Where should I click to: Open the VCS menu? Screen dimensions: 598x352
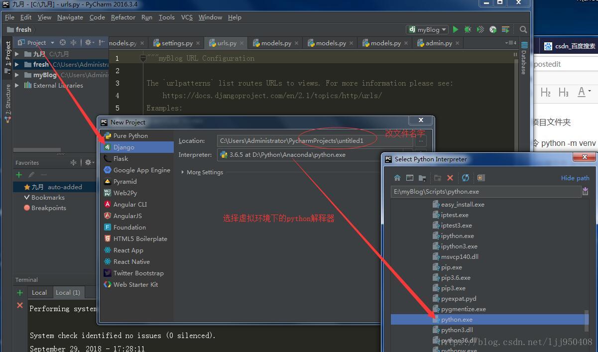click(187, 17)
